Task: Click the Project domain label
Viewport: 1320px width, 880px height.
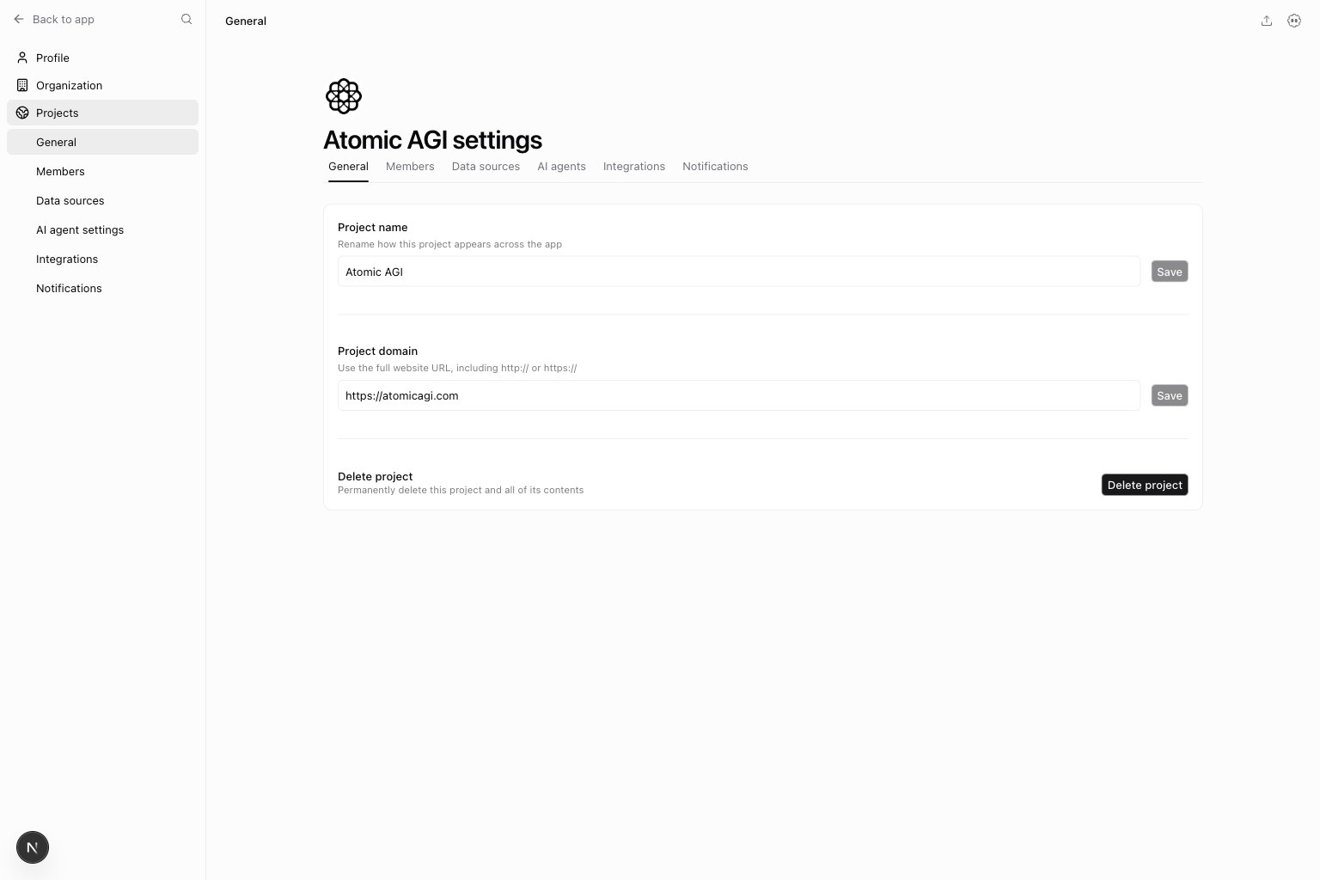Action: (x=378, y=351)
